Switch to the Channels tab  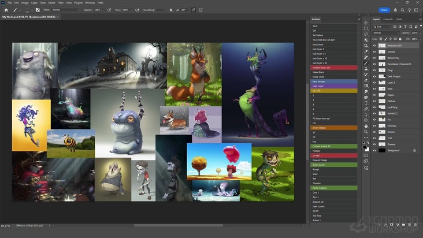(387, 19)
